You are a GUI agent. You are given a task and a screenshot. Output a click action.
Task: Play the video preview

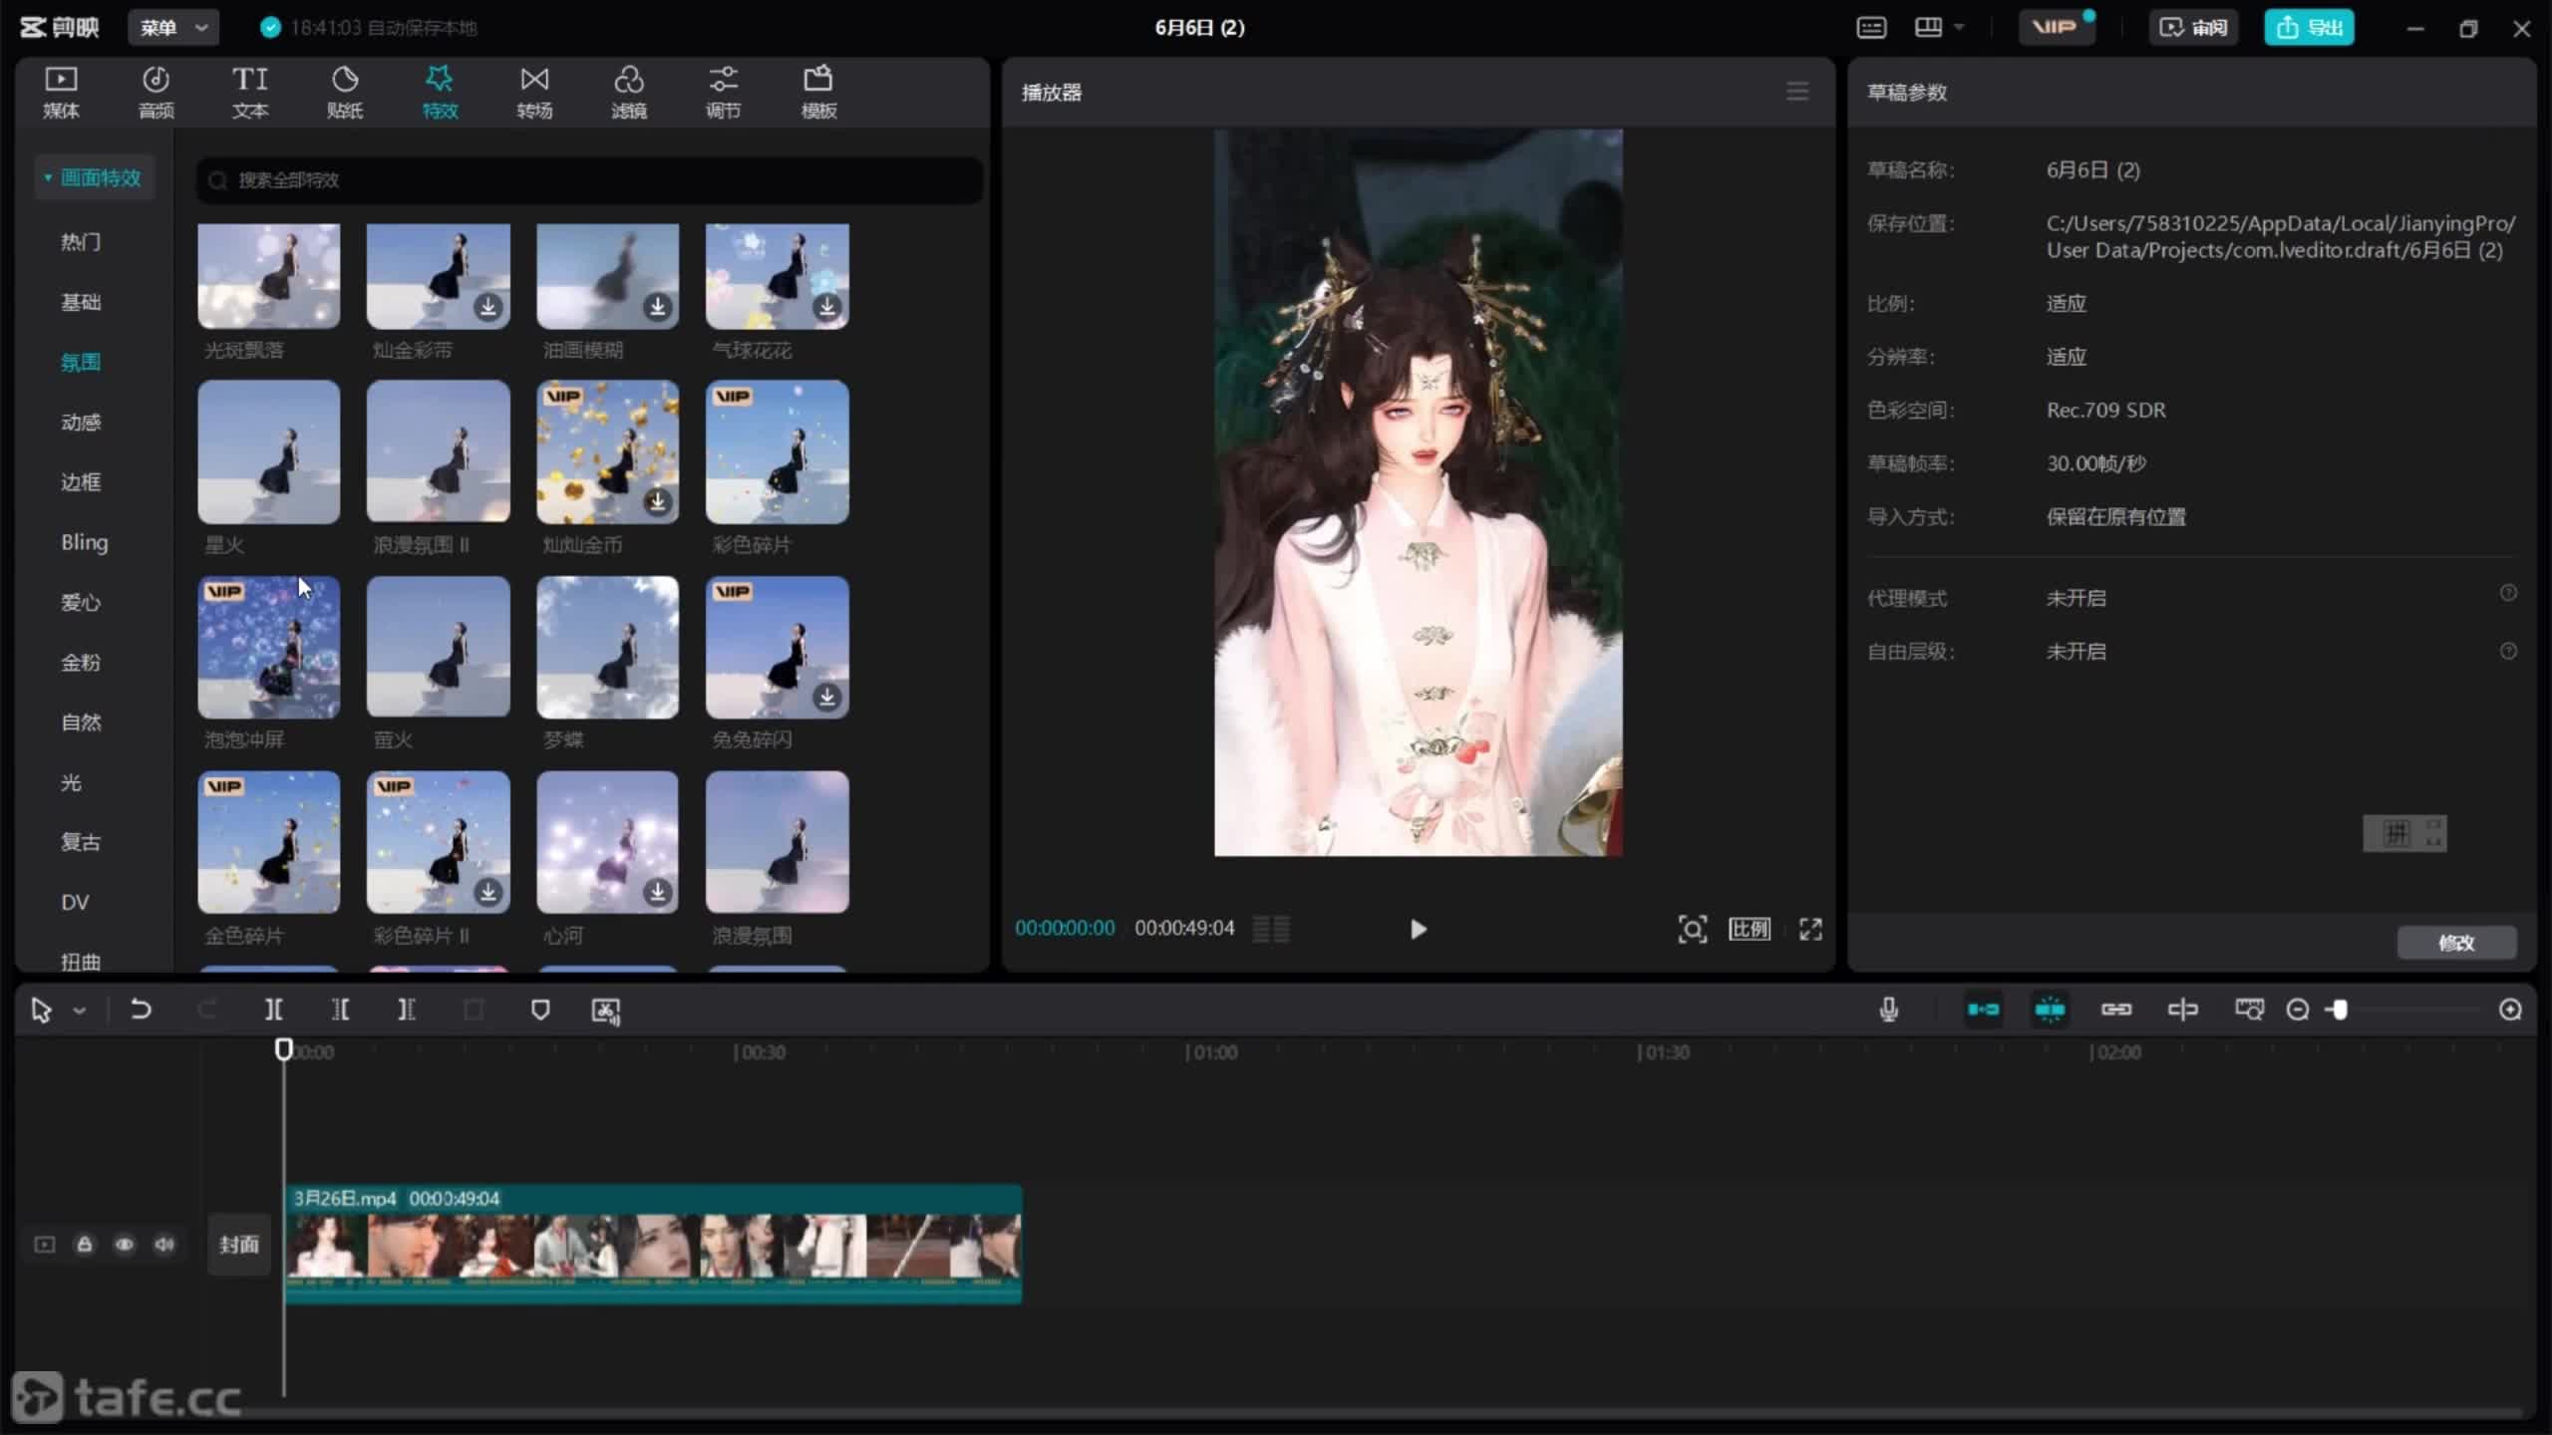pyautogui.click(x=1418, y=930)
